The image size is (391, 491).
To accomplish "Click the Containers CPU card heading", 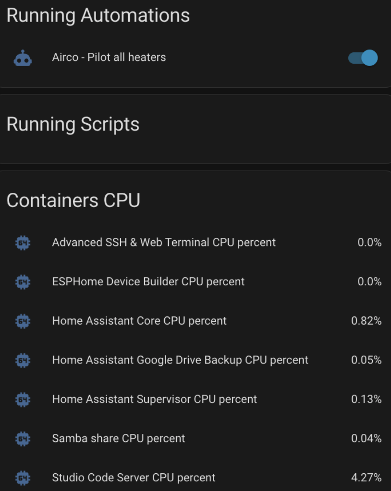I will 73,200.
